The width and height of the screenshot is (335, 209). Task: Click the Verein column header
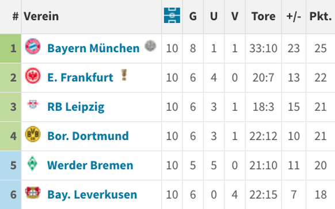41,16
